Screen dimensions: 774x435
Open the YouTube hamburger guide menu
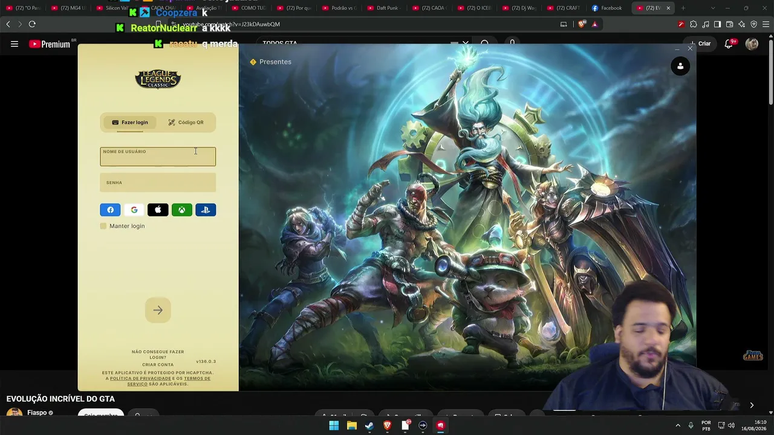click(15, 43)
